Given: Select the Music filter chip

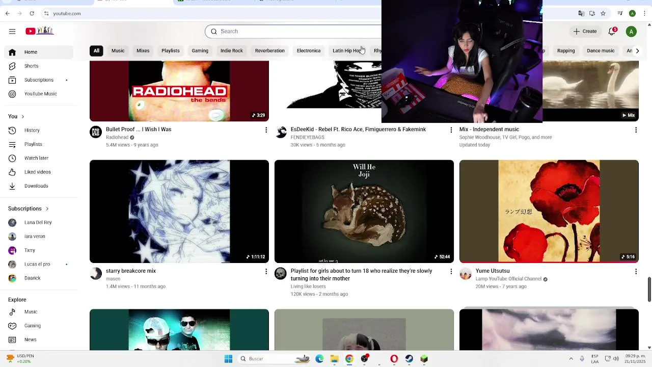Looking at the screenshot, I should coord(118,50).
